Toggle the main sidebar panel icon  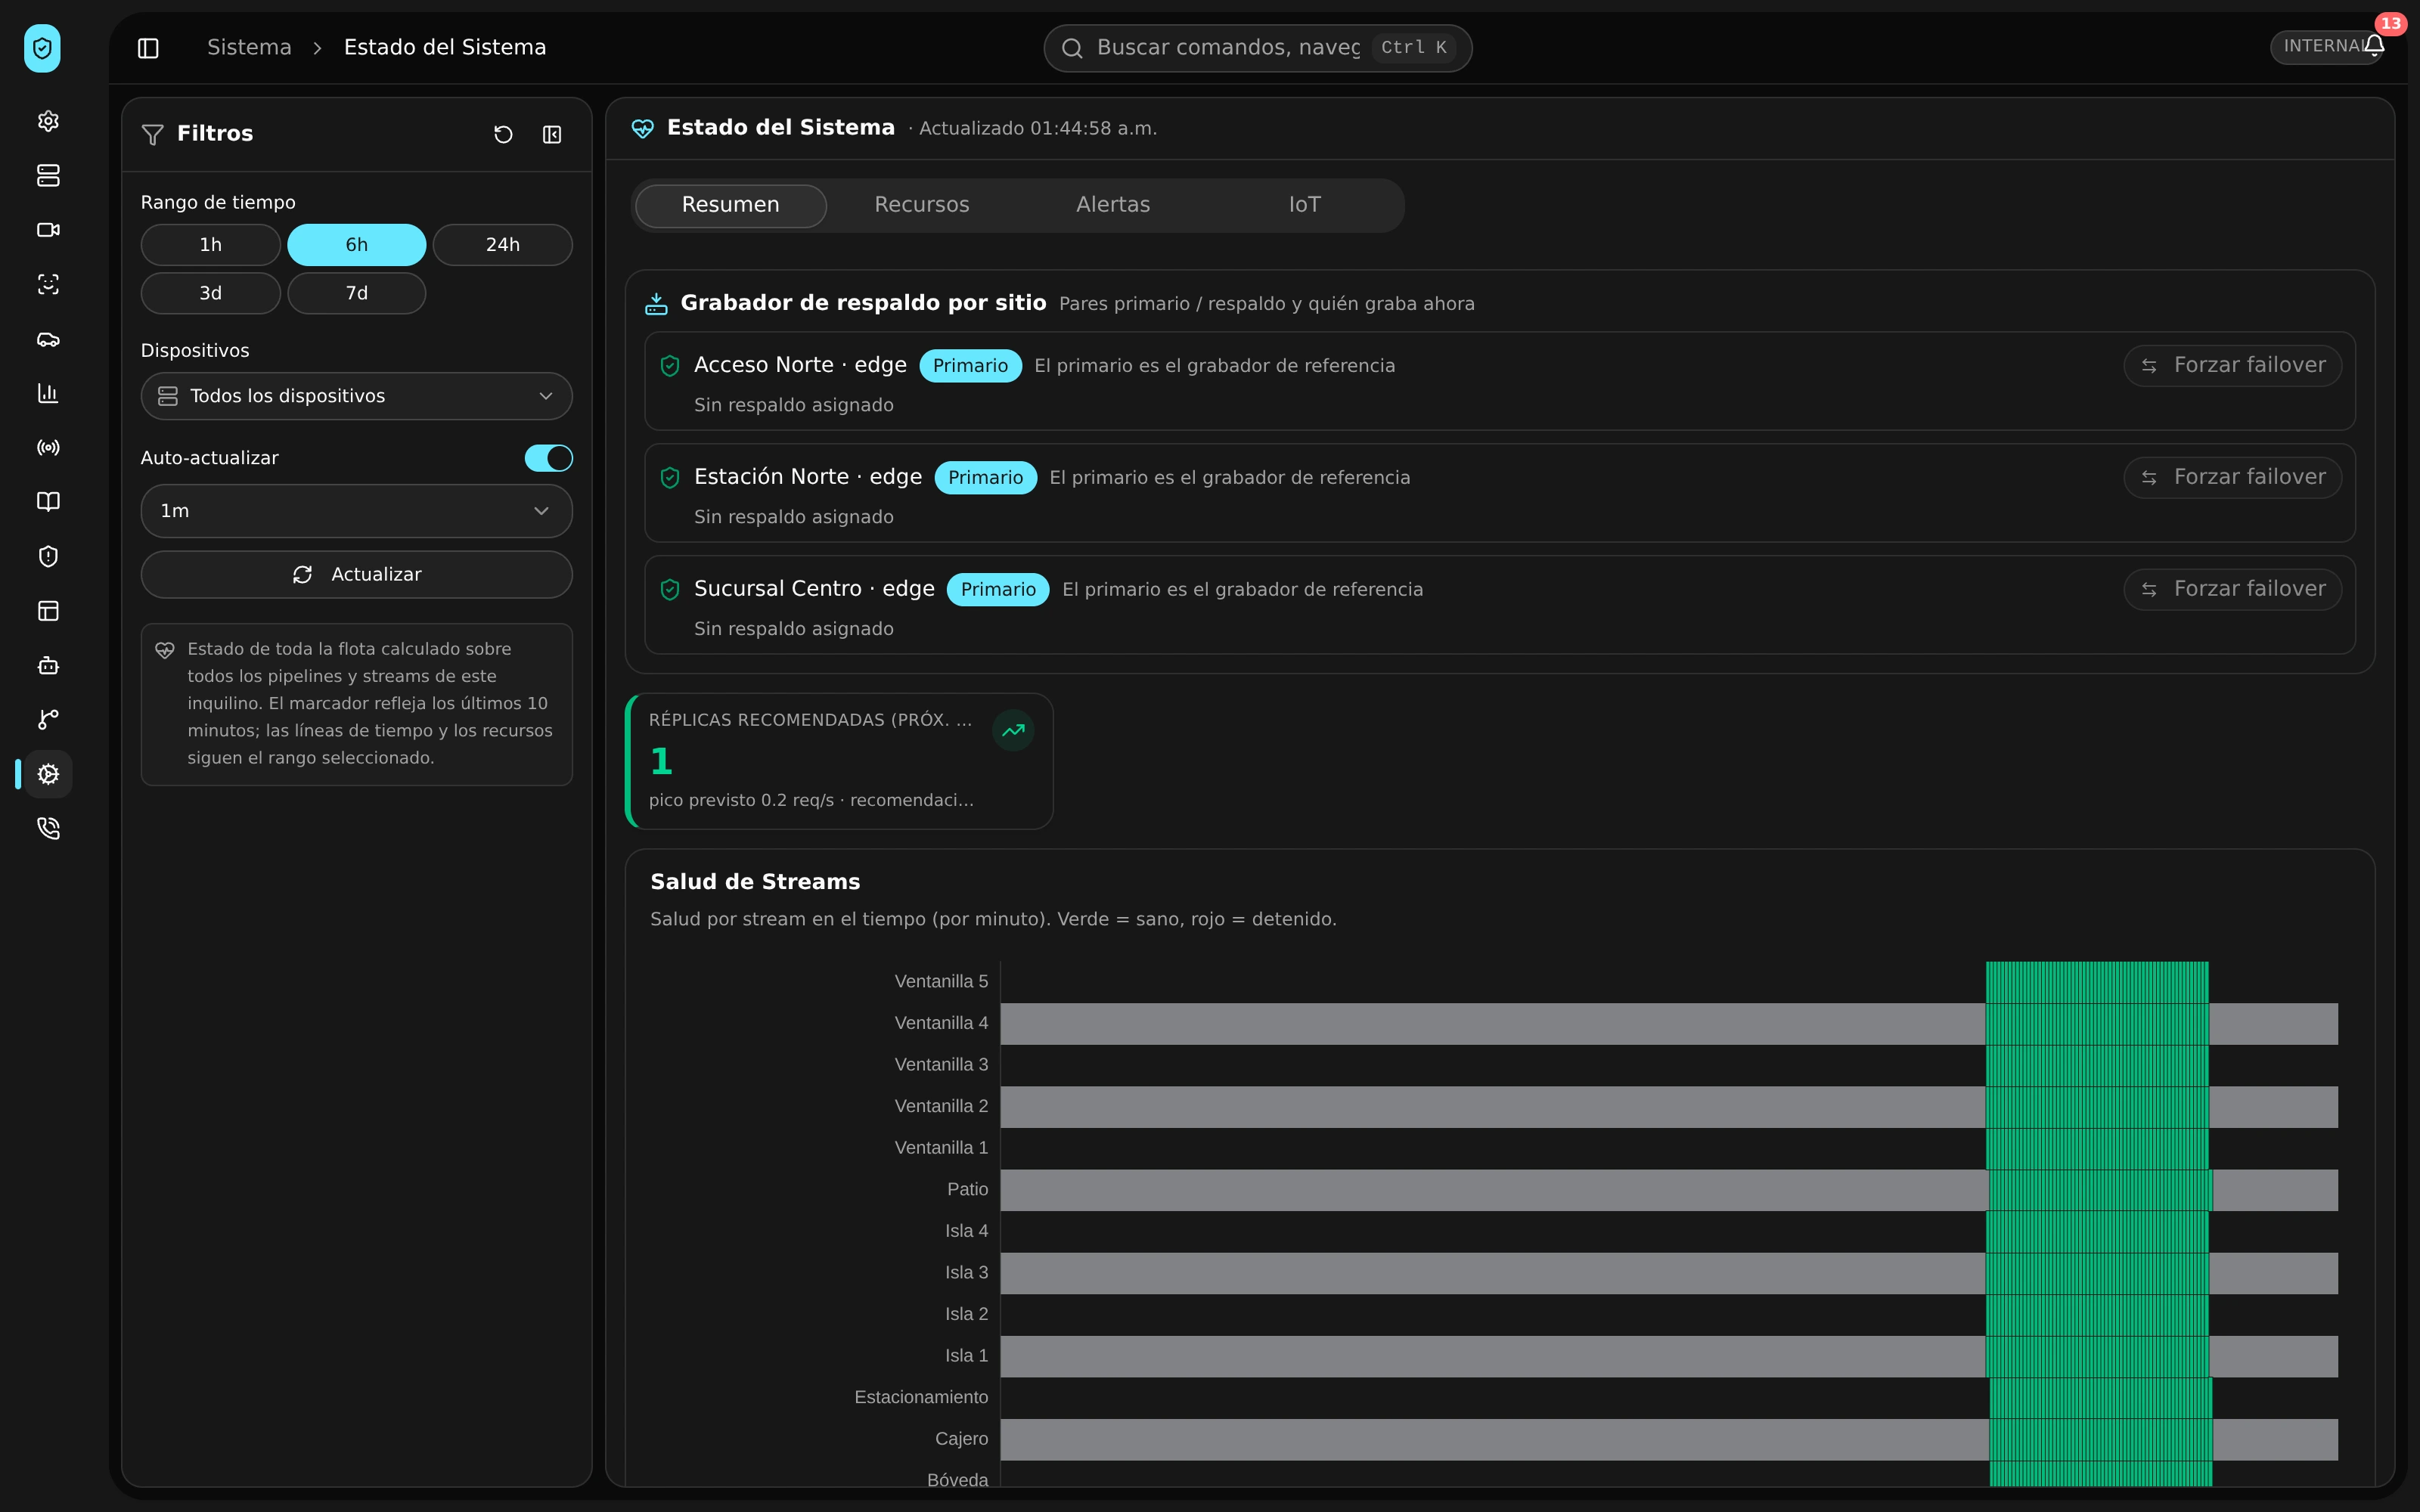[148, 48]
